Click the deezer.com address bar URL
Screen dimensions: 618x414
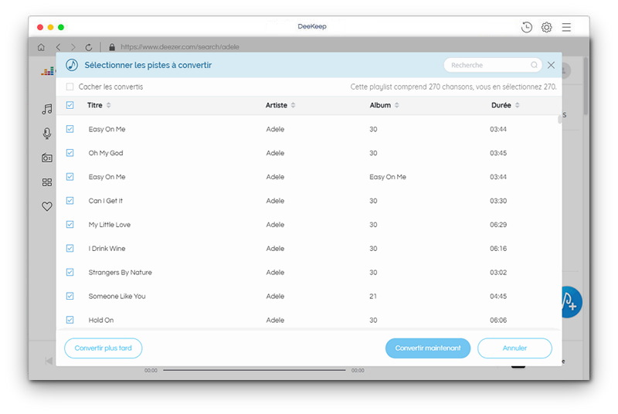180,47
